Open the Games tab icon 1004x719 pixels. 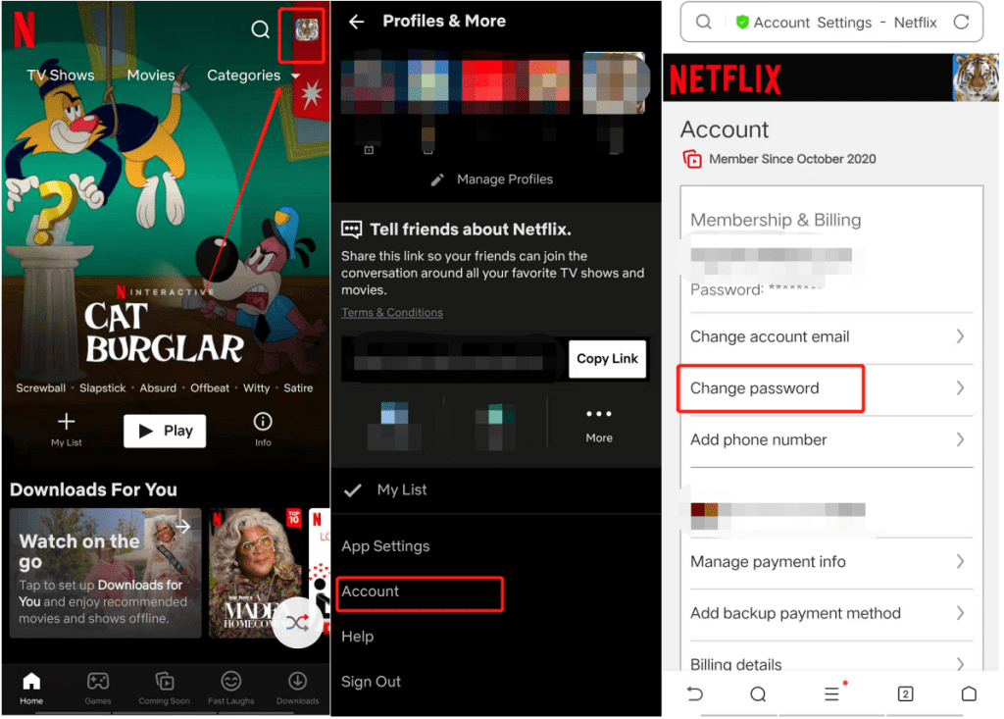(98, 681)
